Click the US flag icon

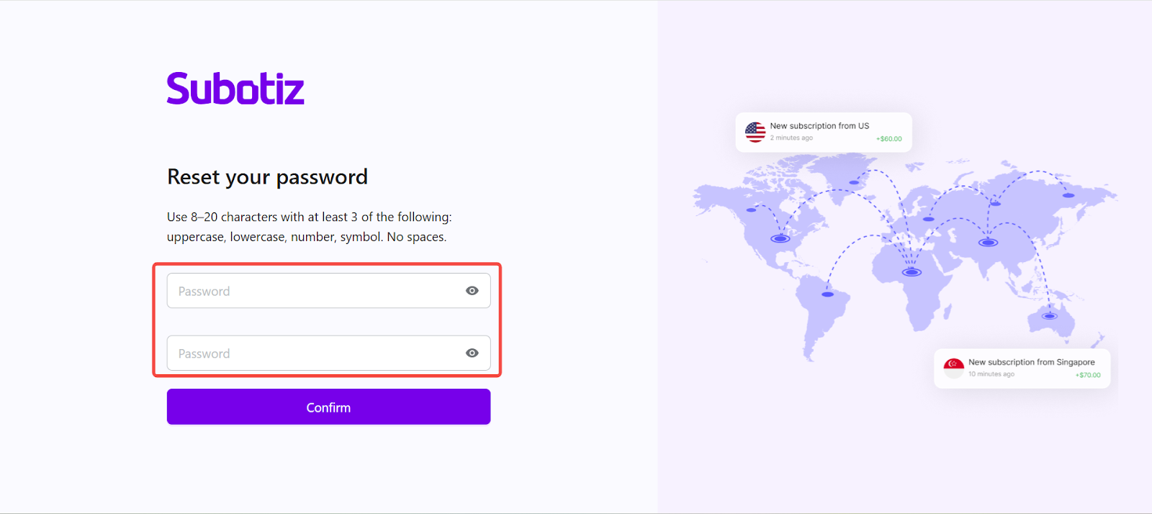tap(755, 132)
